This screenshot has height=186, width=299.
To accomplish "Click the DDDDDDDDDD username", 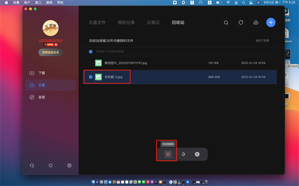I will pyautogui.click(x=50, y=41).
